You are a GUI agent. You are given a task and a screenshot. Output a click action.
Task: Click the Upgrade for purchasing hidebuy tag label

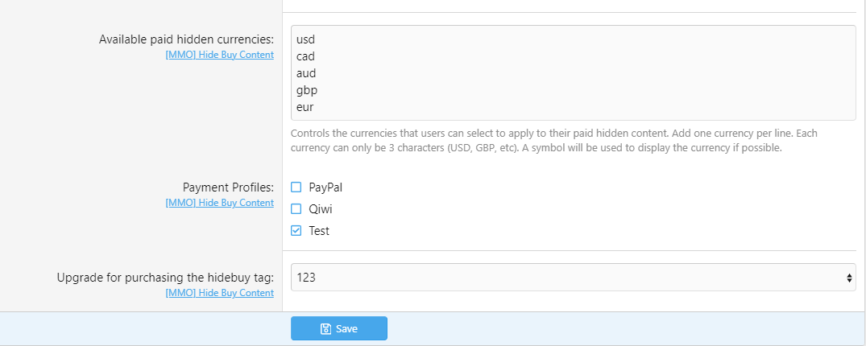pos(165,278)
